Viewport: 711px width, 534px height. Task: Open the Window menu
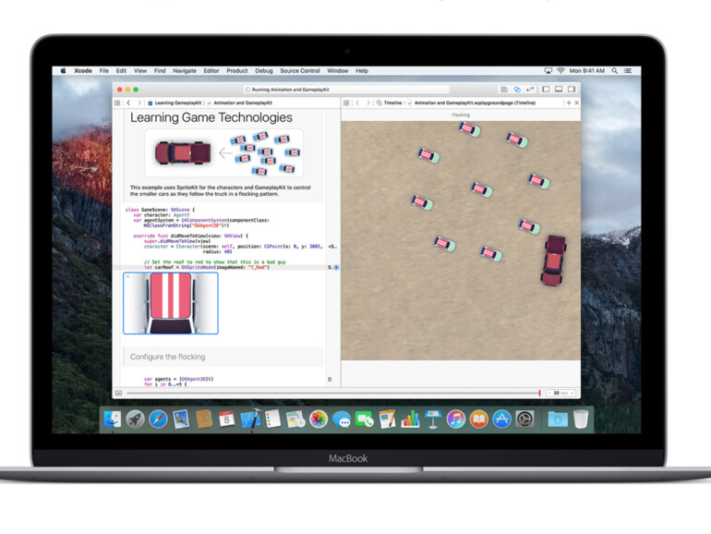(338, 71)
